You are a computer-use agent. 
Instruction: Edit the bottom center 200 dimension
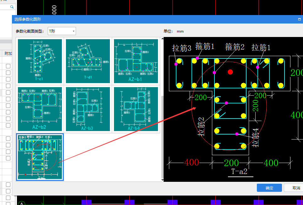point(231,163)
